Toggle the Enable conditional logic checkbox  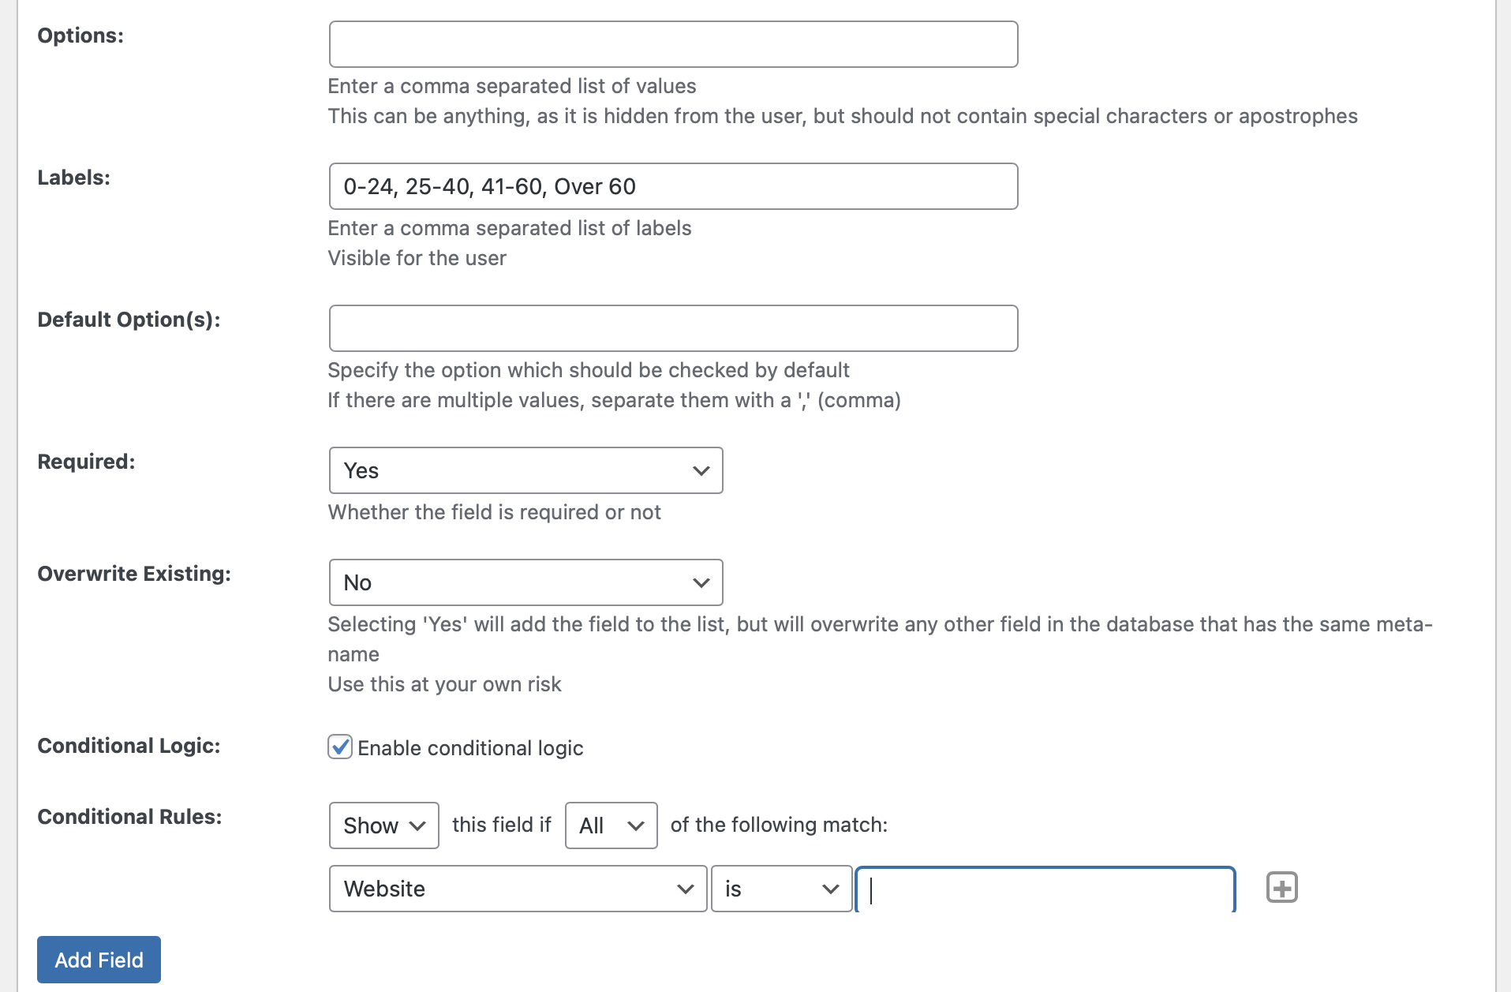340,747
